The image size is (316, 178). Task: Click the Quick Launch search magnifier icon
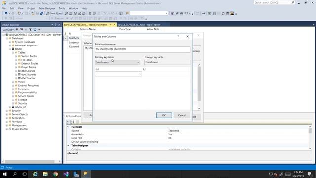[x=293, y=2]
